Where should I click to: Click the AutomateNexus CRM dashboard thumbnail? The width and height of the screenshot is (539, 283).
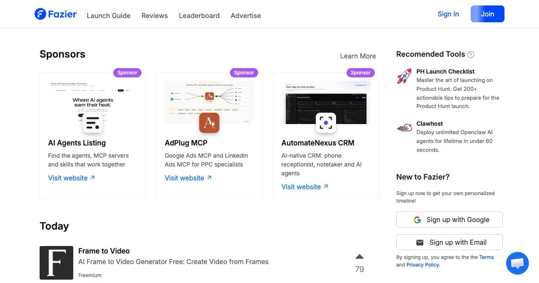pyautogui.click(x=326, y=102)
